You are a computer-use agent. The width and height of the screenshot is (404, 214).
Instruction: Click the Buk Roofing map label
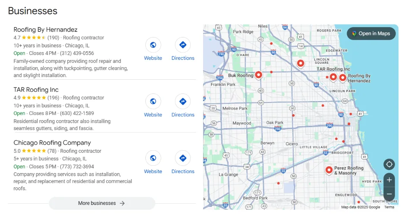tap(241, 75)
